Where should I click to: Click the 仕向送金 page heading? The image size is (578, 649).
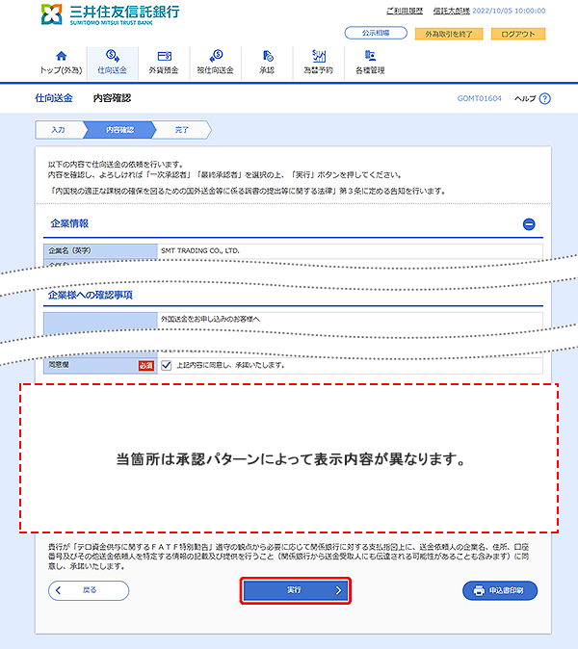54,98
